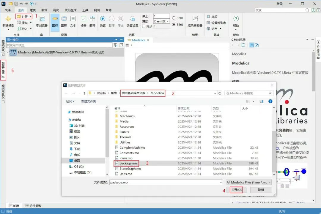Open the 文件 menu
Viewport: 321px width, 214px height.
pyautogui.click(x=7, y=10)
